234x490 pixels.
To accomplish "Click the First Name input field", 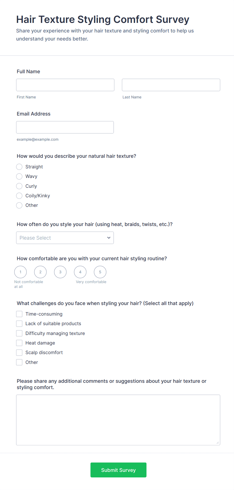I will point(65,85).
